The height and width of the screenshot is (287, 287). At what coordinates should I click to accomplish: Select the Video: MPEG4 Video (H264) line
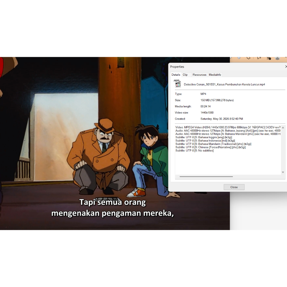click(228, 127)
